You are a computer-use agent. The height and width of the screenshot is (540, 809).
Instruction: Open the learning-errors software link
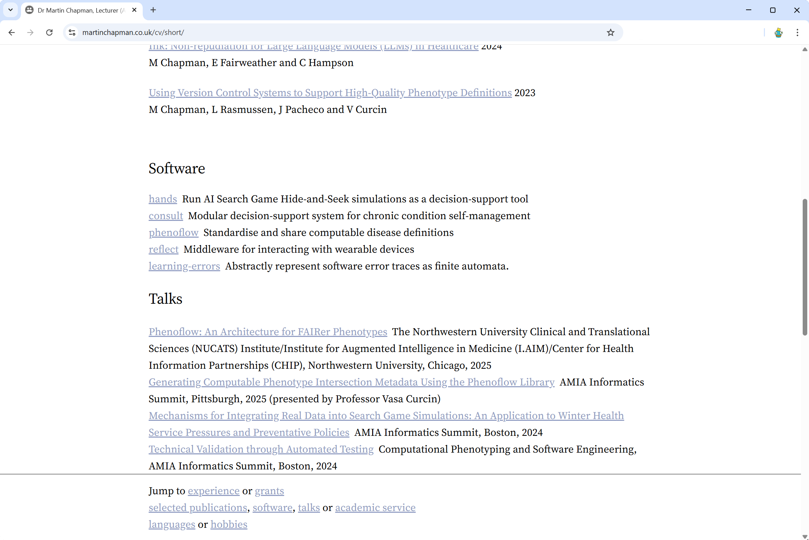coord(184,266)
